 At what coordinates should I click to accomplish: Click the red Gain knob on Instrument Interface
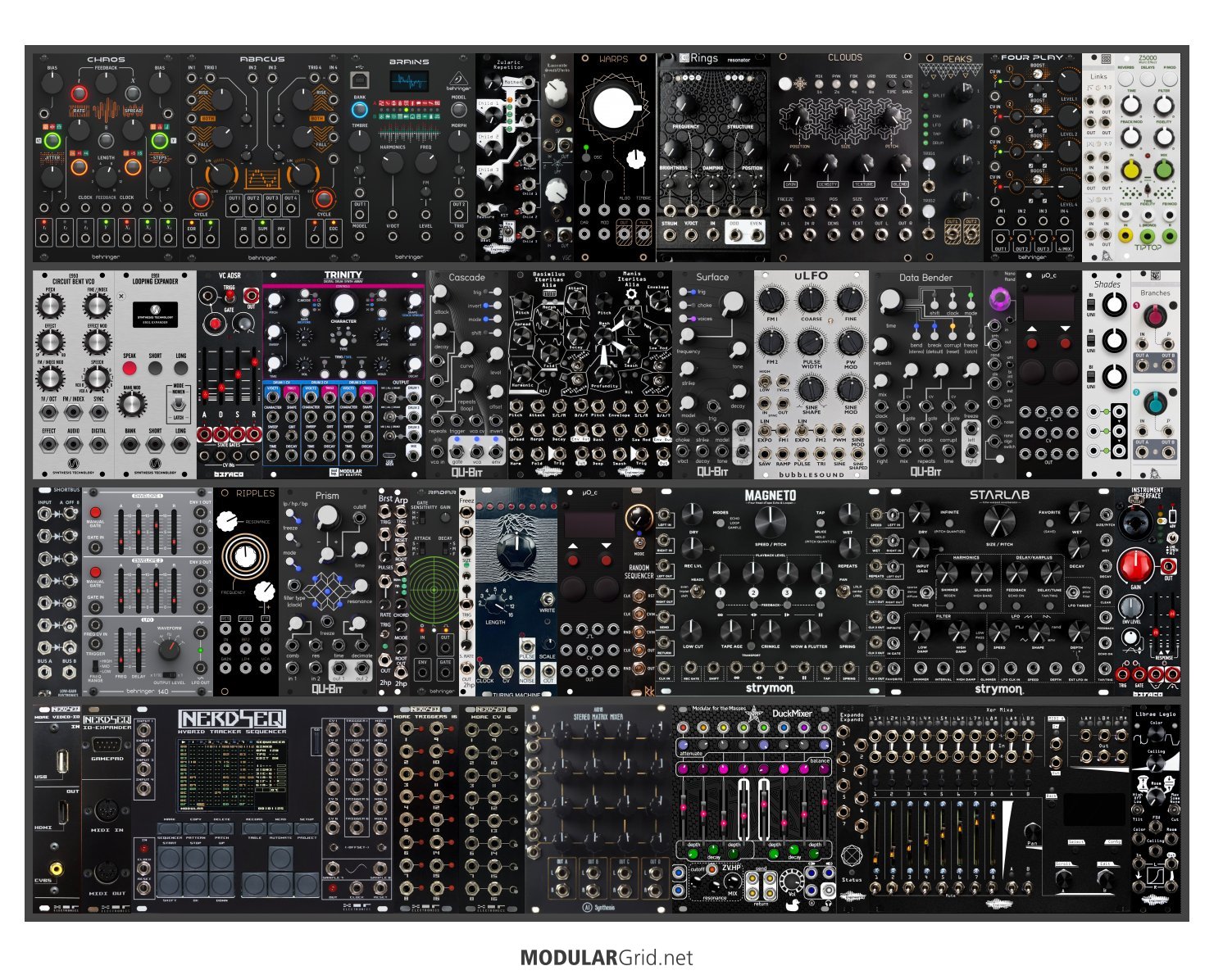[1136, 565]
